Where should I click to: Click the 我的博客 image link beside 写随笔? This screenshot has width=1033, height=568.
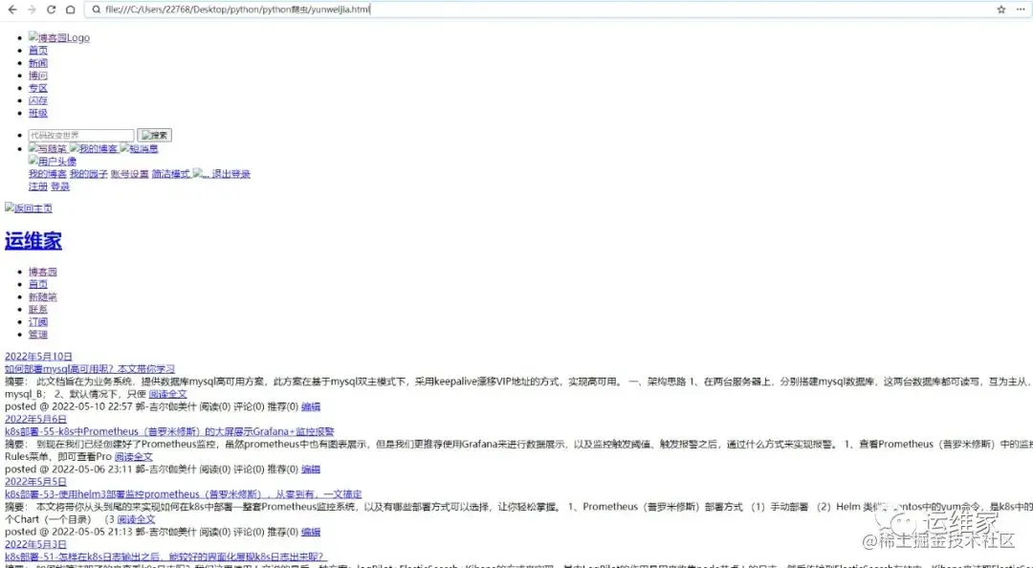click(94, 149)
